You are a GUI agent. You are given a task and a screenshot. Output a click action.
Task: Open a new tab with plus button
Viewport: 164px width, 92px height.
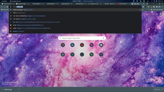point(147,4)
